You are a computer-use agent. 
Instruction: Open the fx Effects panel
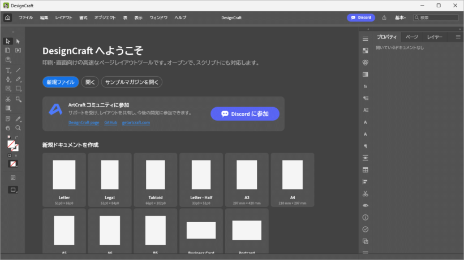[x=366, y=86]
